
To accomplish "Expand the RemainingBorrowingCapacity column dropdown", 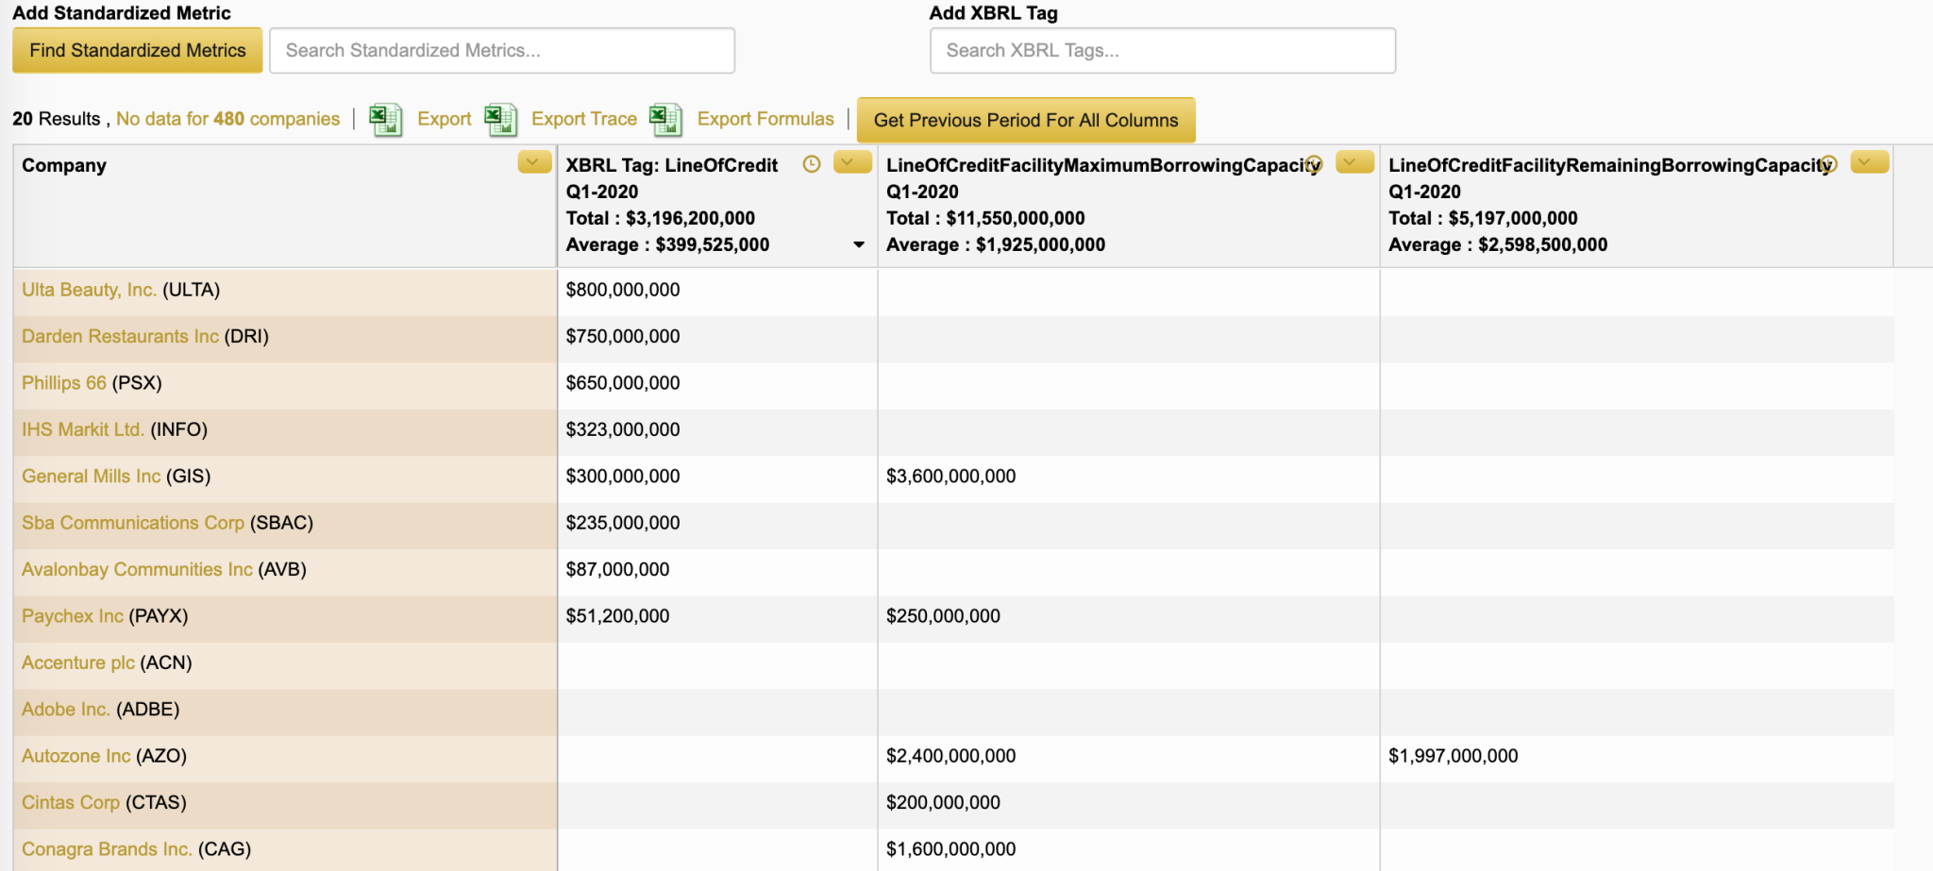I will pyautogui.click(x=1869, y=162).
